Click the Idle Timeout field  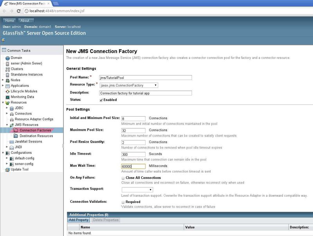[x=133, y=154]
